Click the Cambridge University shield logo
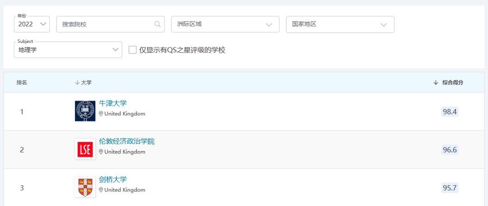Viewport: 488px width, 206px height. (85, 188)
